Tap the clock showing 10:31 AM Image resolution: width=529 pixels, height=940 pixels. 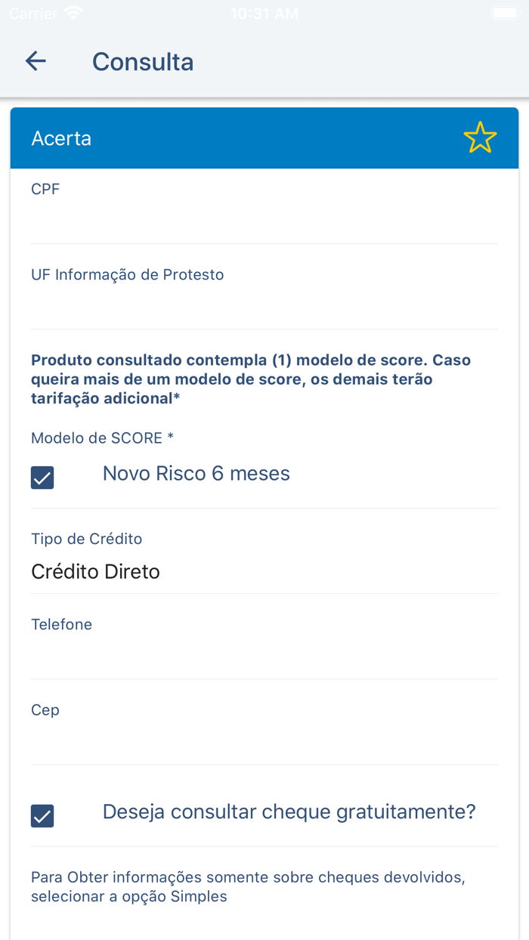264,13
